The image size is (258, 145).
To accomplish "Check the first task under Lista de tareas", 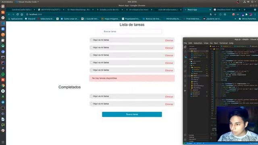I will coord(91,40).
